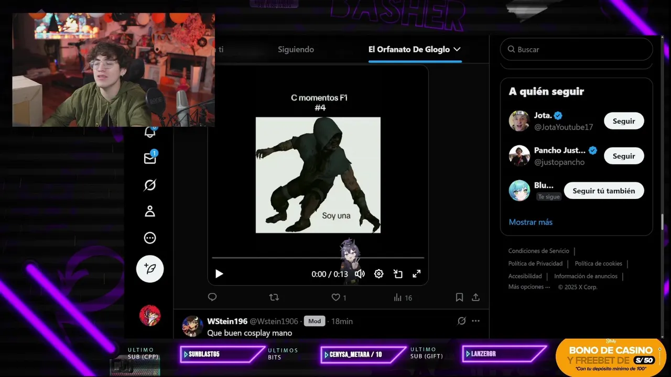Click the WStein196 username
671x377 pixels.
(227, 321)
